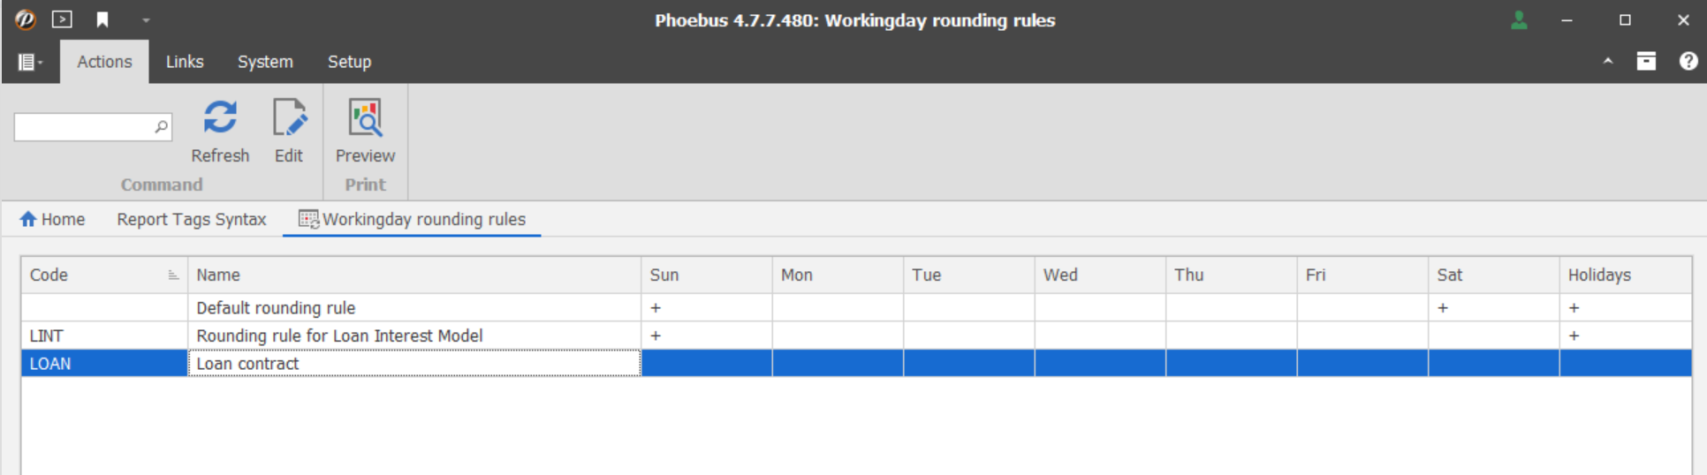Click the Refresh command icon

[x=220, y=118]
